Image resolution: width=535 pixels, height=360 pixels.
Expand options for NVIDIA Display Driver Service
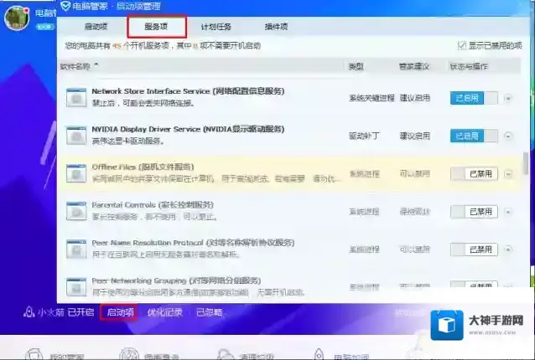tap(508, 136)
